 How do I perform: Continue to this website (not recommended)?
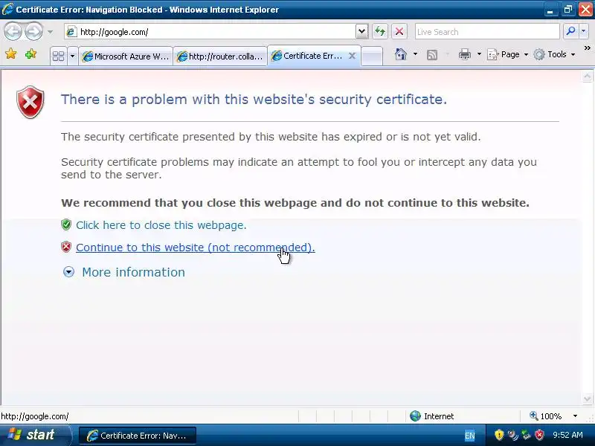196,248
